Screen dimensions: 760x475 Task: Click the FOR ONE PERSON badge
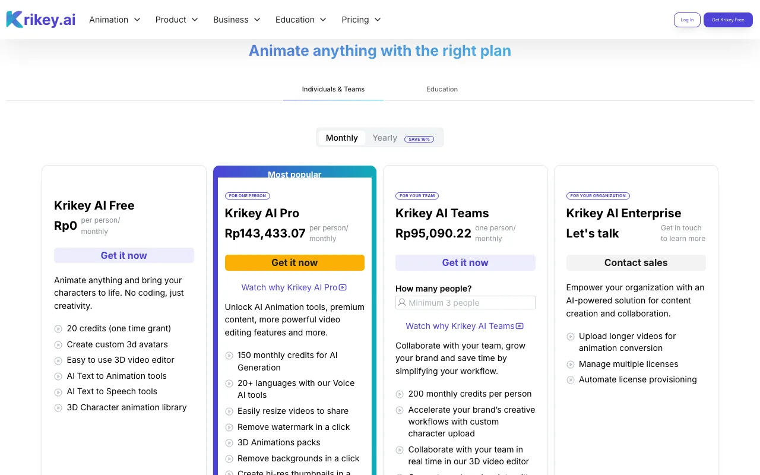(x=248, y=196)
